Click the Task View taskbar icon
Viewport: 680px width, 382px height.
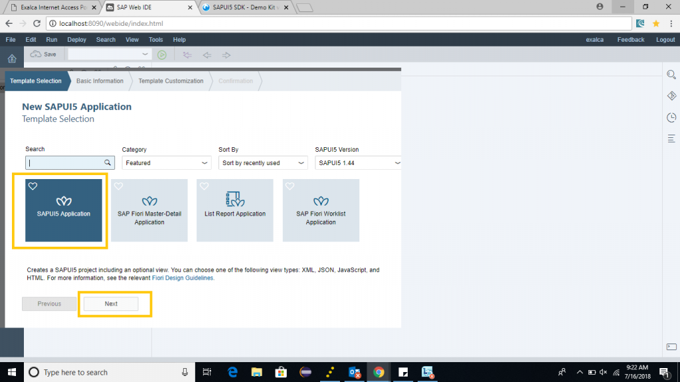(207, 372)
